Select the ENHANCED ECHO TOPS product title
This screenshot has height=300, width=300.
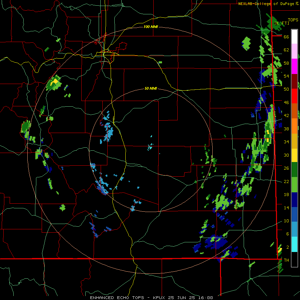[x=117, y=298]
